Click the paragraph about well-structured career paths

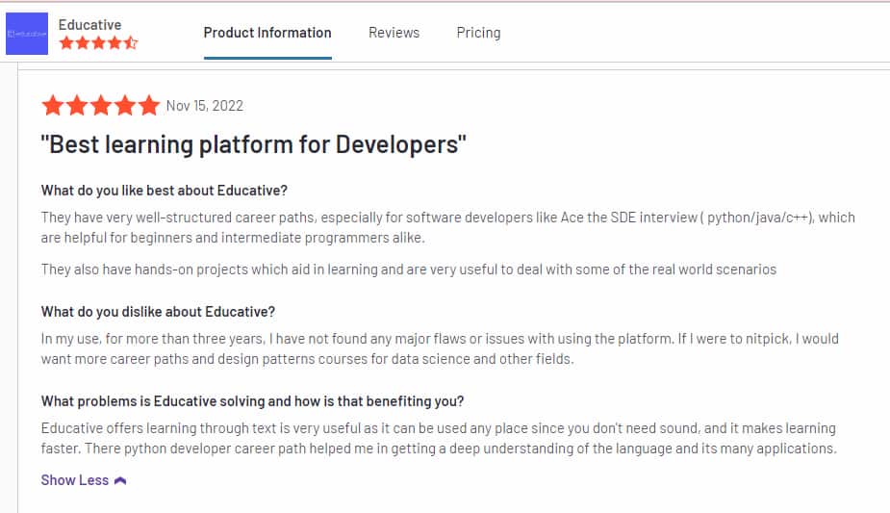coord(447,227)
